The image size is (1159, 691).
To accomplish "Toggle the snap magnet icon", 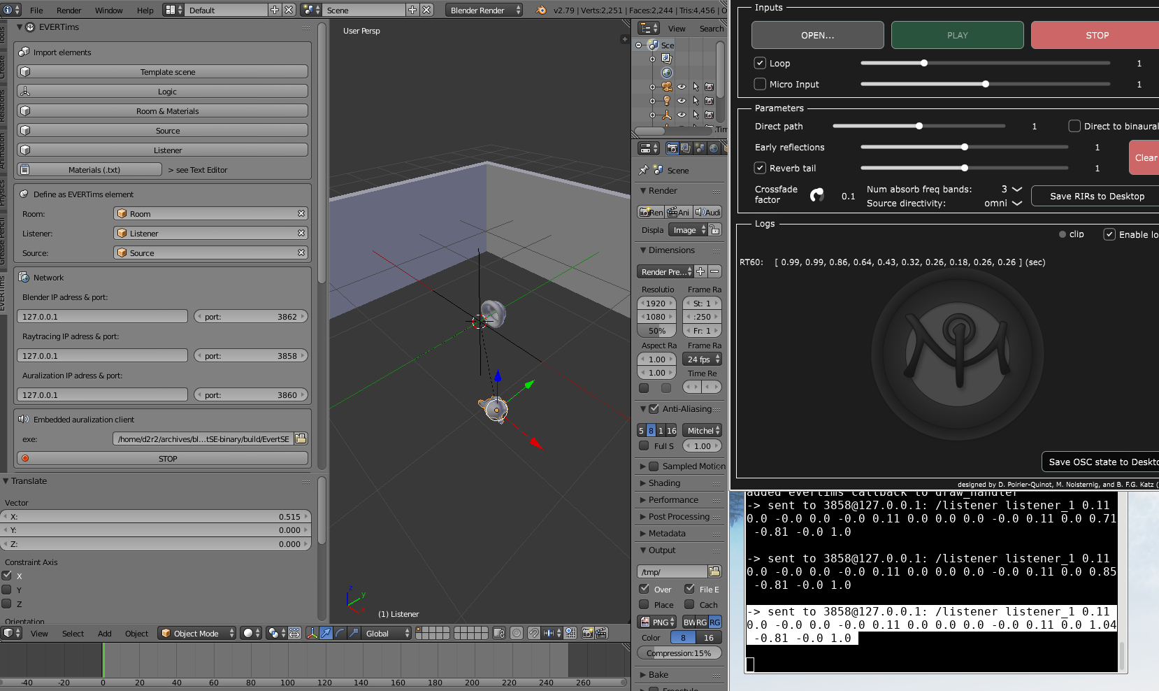I will pos(533,633).
